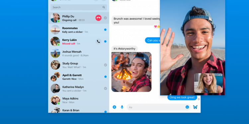Open Maya Adkins' avatar
Screen dimensions: 249x124
click(55, 100)
